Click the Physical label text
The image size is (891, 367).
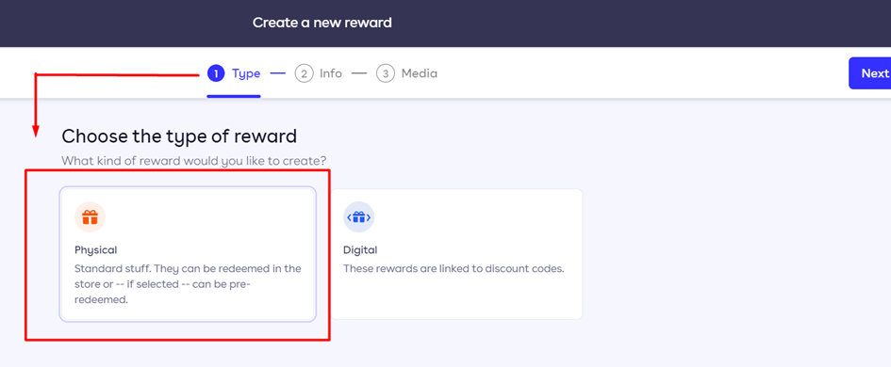[x=95, y=249]
